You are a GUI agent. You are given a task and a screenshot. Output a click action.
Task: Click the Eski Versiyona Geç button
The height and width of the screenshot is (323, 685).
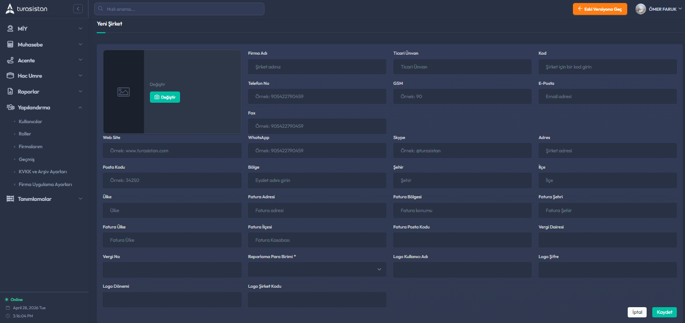(600, 9)
